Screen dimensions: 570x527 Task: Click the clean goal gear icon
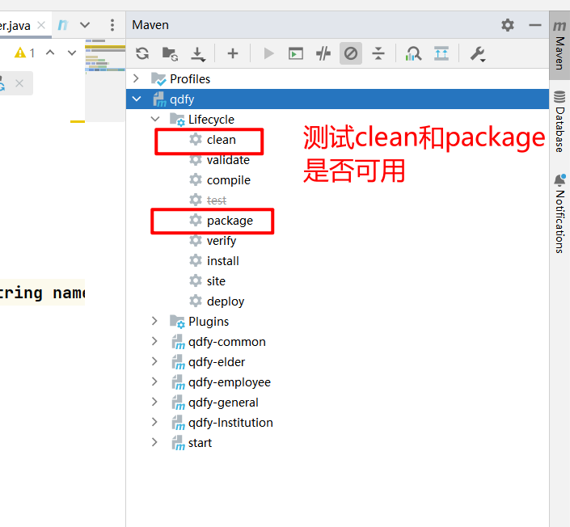click(x=196, y=139)
